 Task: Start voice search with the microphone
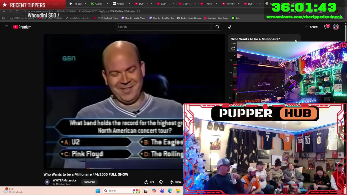tap(230, 27)
